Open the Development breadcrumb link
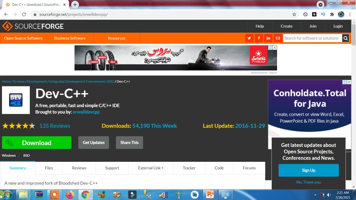Viewport: 356px width, 200px height. 37,81
